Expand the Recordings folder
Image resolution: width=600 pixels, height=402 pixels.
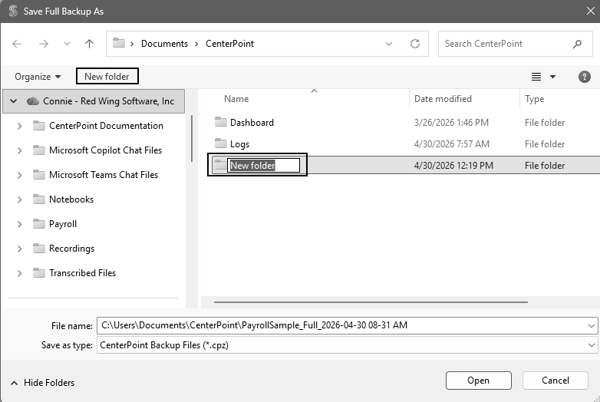click(19, 249)
